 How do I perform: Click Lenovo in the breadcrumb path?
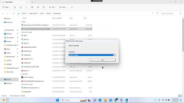click(x=49, y=13)
